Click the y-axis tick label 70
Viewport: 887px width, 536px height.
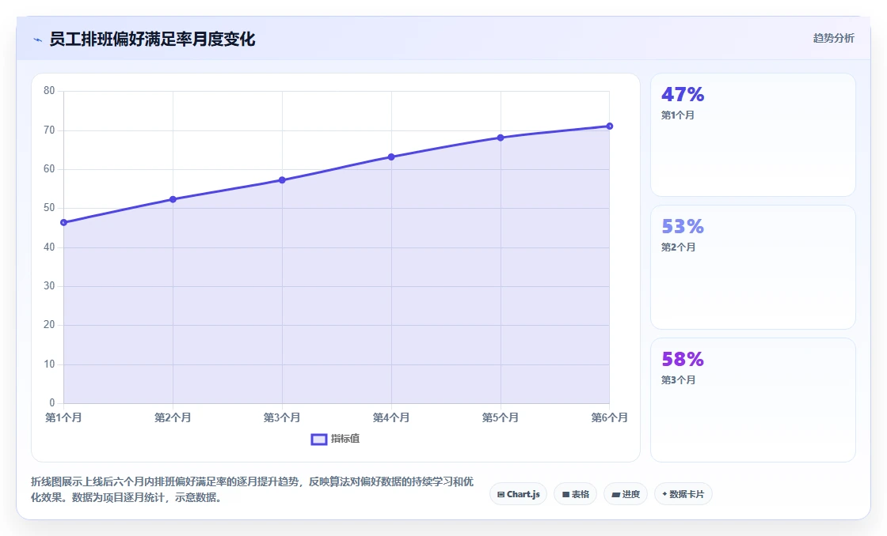tap(49, 130)
